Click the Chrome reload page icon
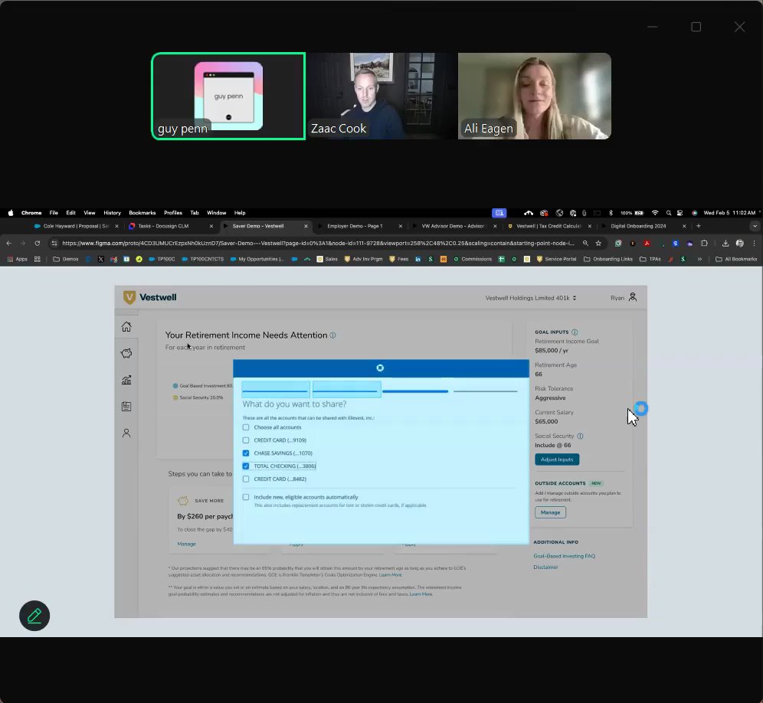Viewport: 763px width, 703px height. point(37,244)
